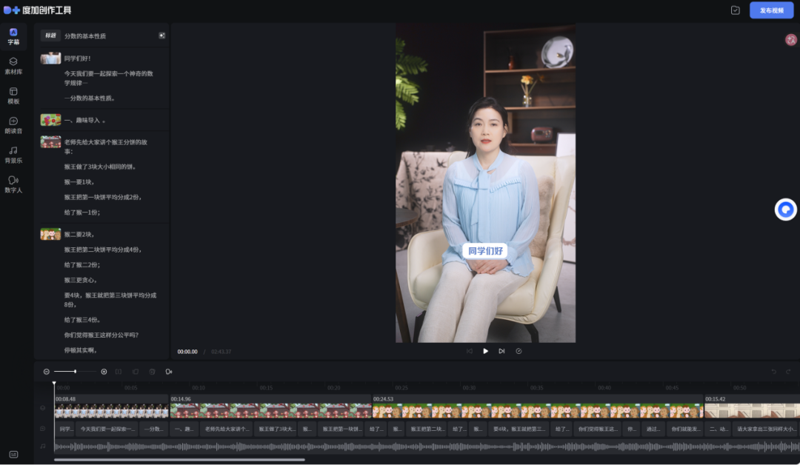The width and height of the screenshot is (800, 465).
Task: Open the 字幕 subtitles sidebar tab
Action: pos(13,36)
